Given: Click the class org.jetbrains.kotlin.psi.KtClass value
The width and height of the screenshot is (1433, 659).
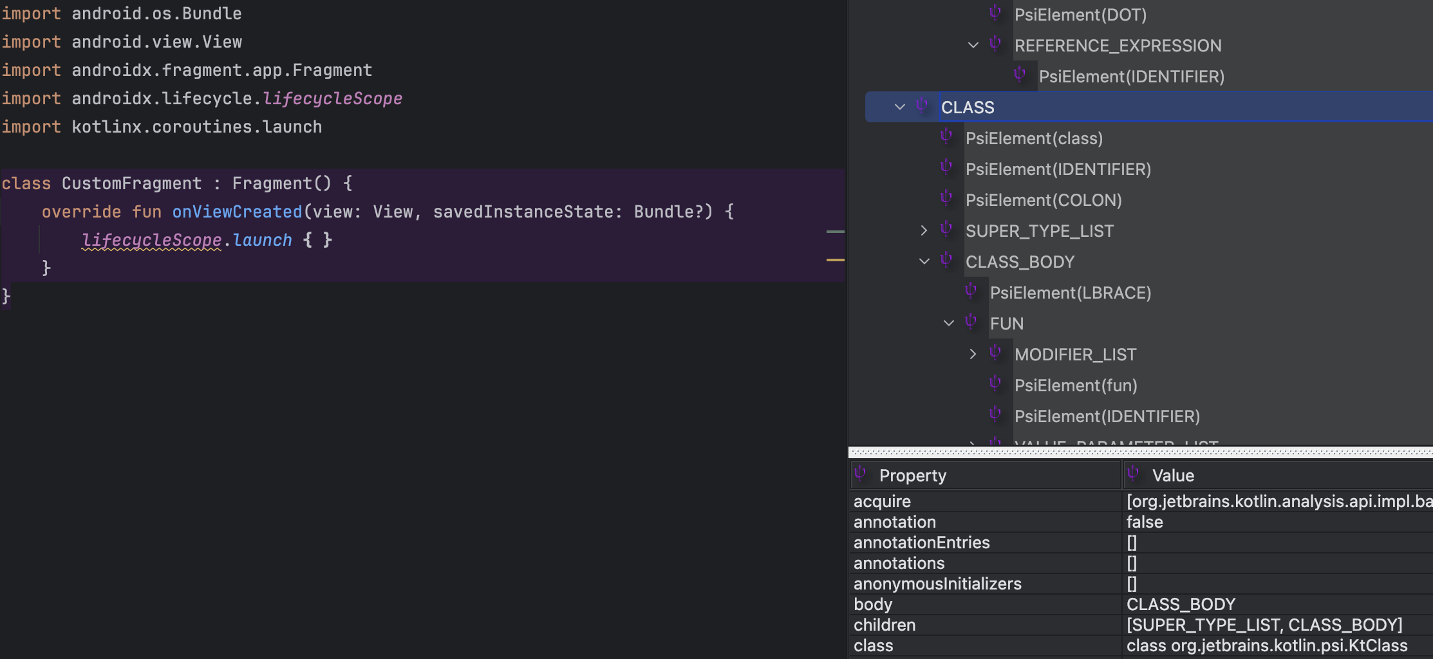Looking at the screenshot, I should point(1267,645).
